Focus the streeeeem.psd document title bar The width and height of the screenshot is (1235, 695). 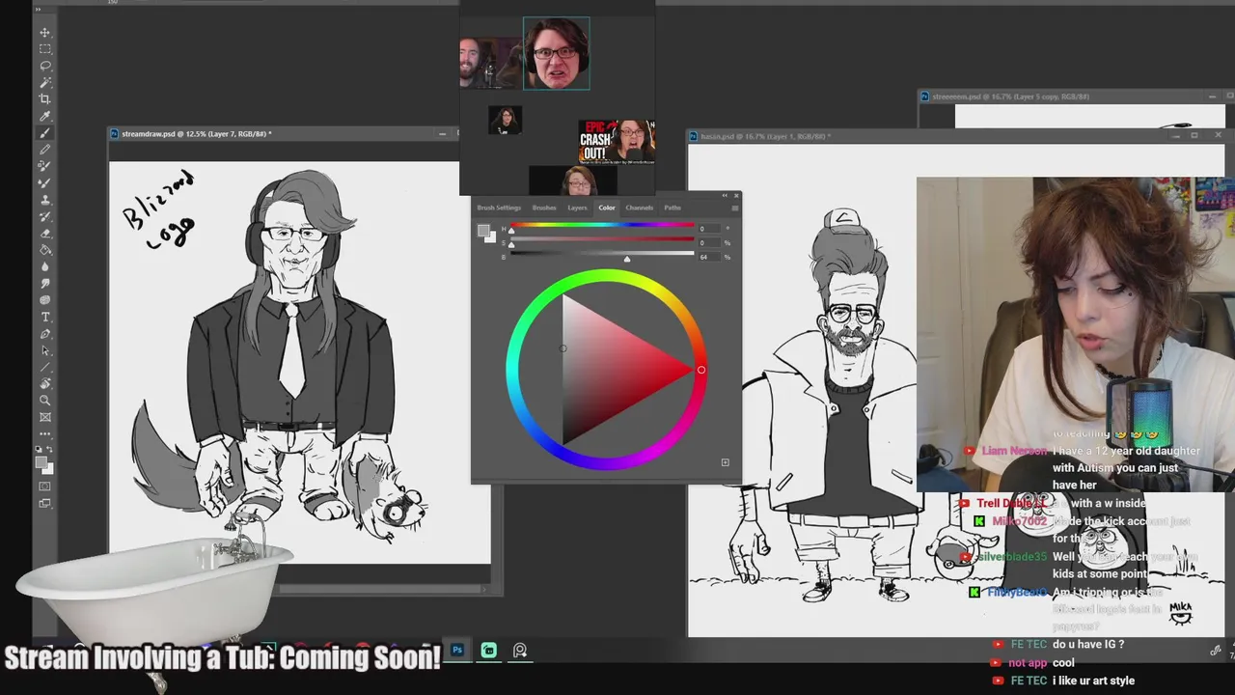point(1076,97)
